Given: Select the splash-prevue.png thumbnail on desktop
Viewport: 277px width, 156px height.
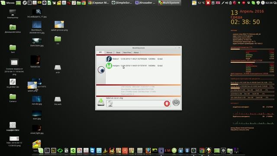Looking at the screenshot, I should coord(59,24).
